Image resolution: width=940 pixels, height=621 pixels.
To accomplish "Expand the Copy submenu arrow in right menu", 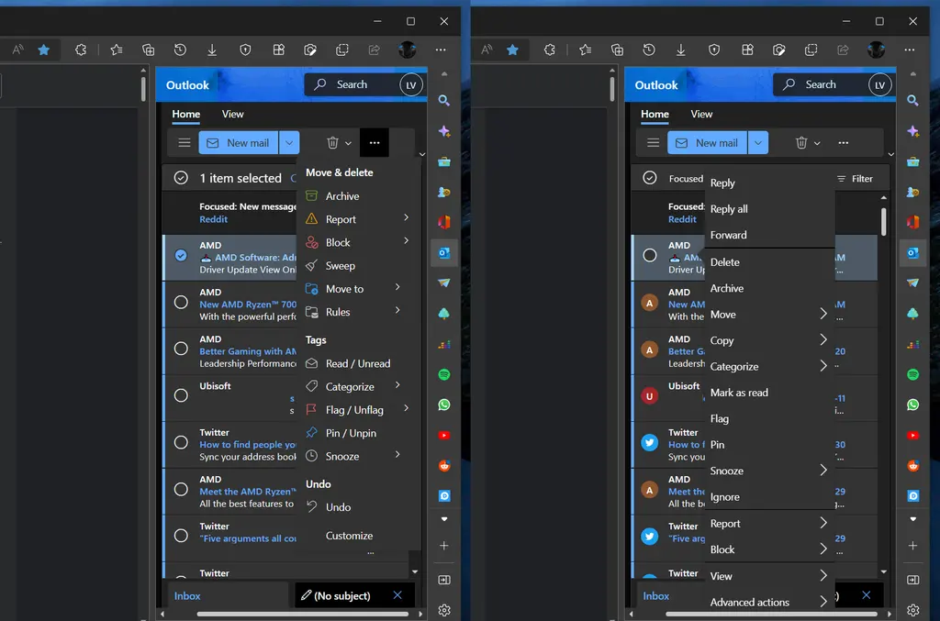I will point(823,339).
